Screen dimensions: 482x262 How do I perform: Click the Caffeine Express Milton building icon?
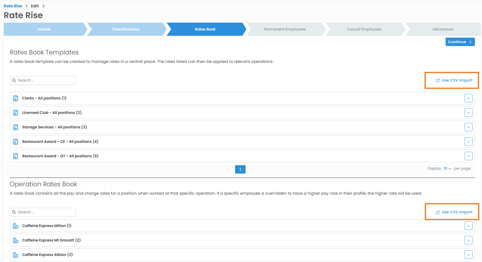(x=16, y=226)
